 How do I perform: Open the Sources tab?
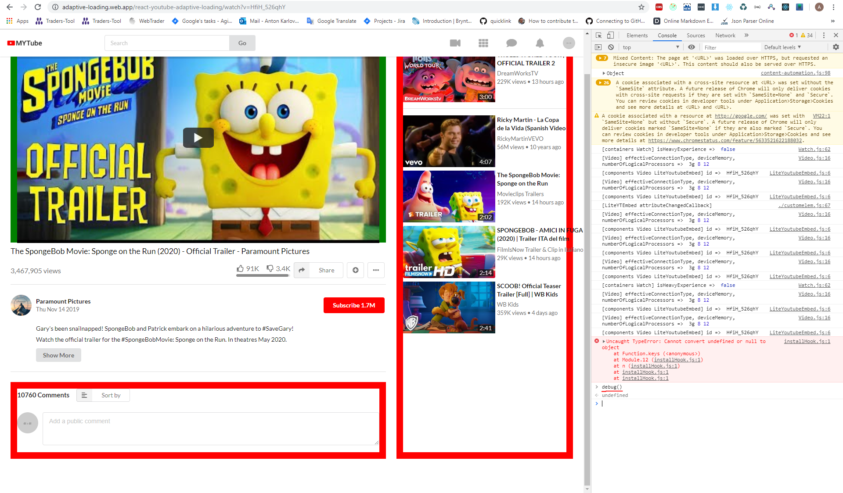point(695,35)
